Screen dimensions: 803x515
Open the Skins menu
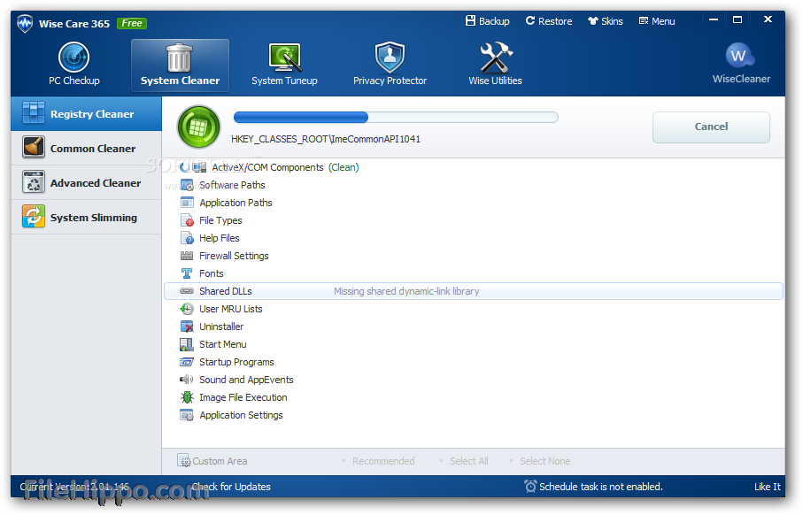tap(606, 21)
